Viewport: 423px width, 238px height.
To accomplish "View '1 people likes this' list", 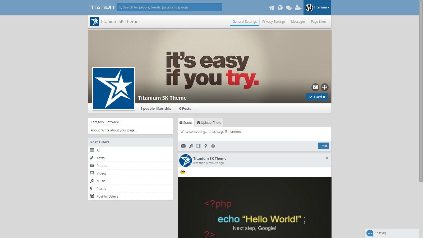I will click(155, 108).
